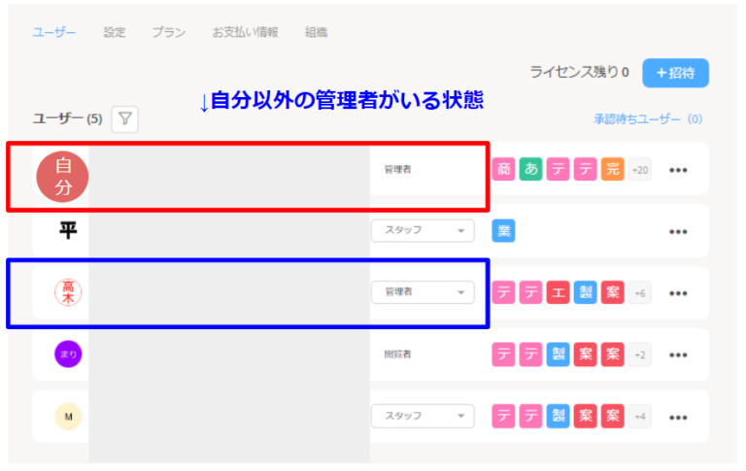The image size is (746, 471).
Task: Click the 高木 user avatar
Action: coord(68,292)
